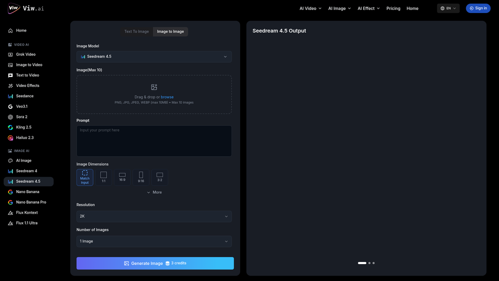Choose 1:1 image dimension
Image resolution: width=499 pixels, height=281 pixels.
103,177
